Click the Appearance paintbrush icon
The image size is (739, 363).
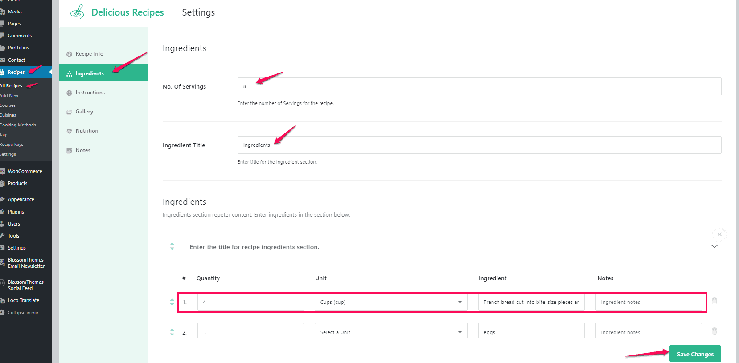tap(2, 199)
